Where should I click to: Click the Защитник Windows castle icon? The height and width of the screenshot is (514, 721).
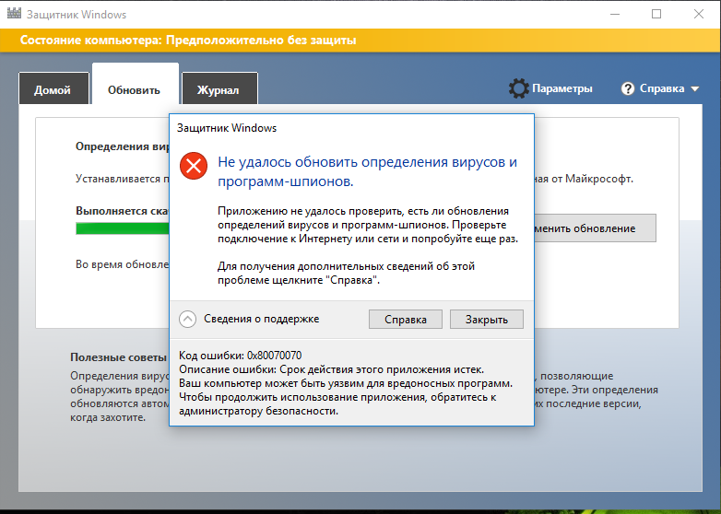tap(14, 13)
